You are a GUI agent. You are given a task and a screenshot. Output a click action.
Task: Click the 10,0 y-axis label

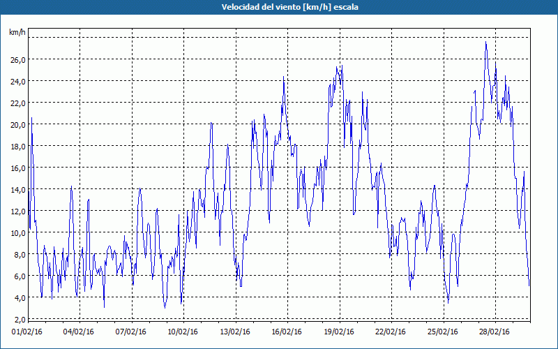pos(18,233)
